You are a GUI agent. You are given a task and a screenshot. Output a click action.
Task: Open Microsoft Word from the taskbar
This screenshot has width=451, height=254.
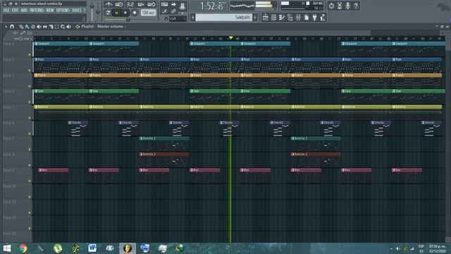pos(92,248)
